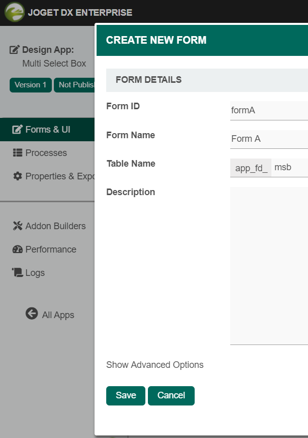Click the Processes list icon
Viewport: 308px width, 438px height.
point(18,153)
